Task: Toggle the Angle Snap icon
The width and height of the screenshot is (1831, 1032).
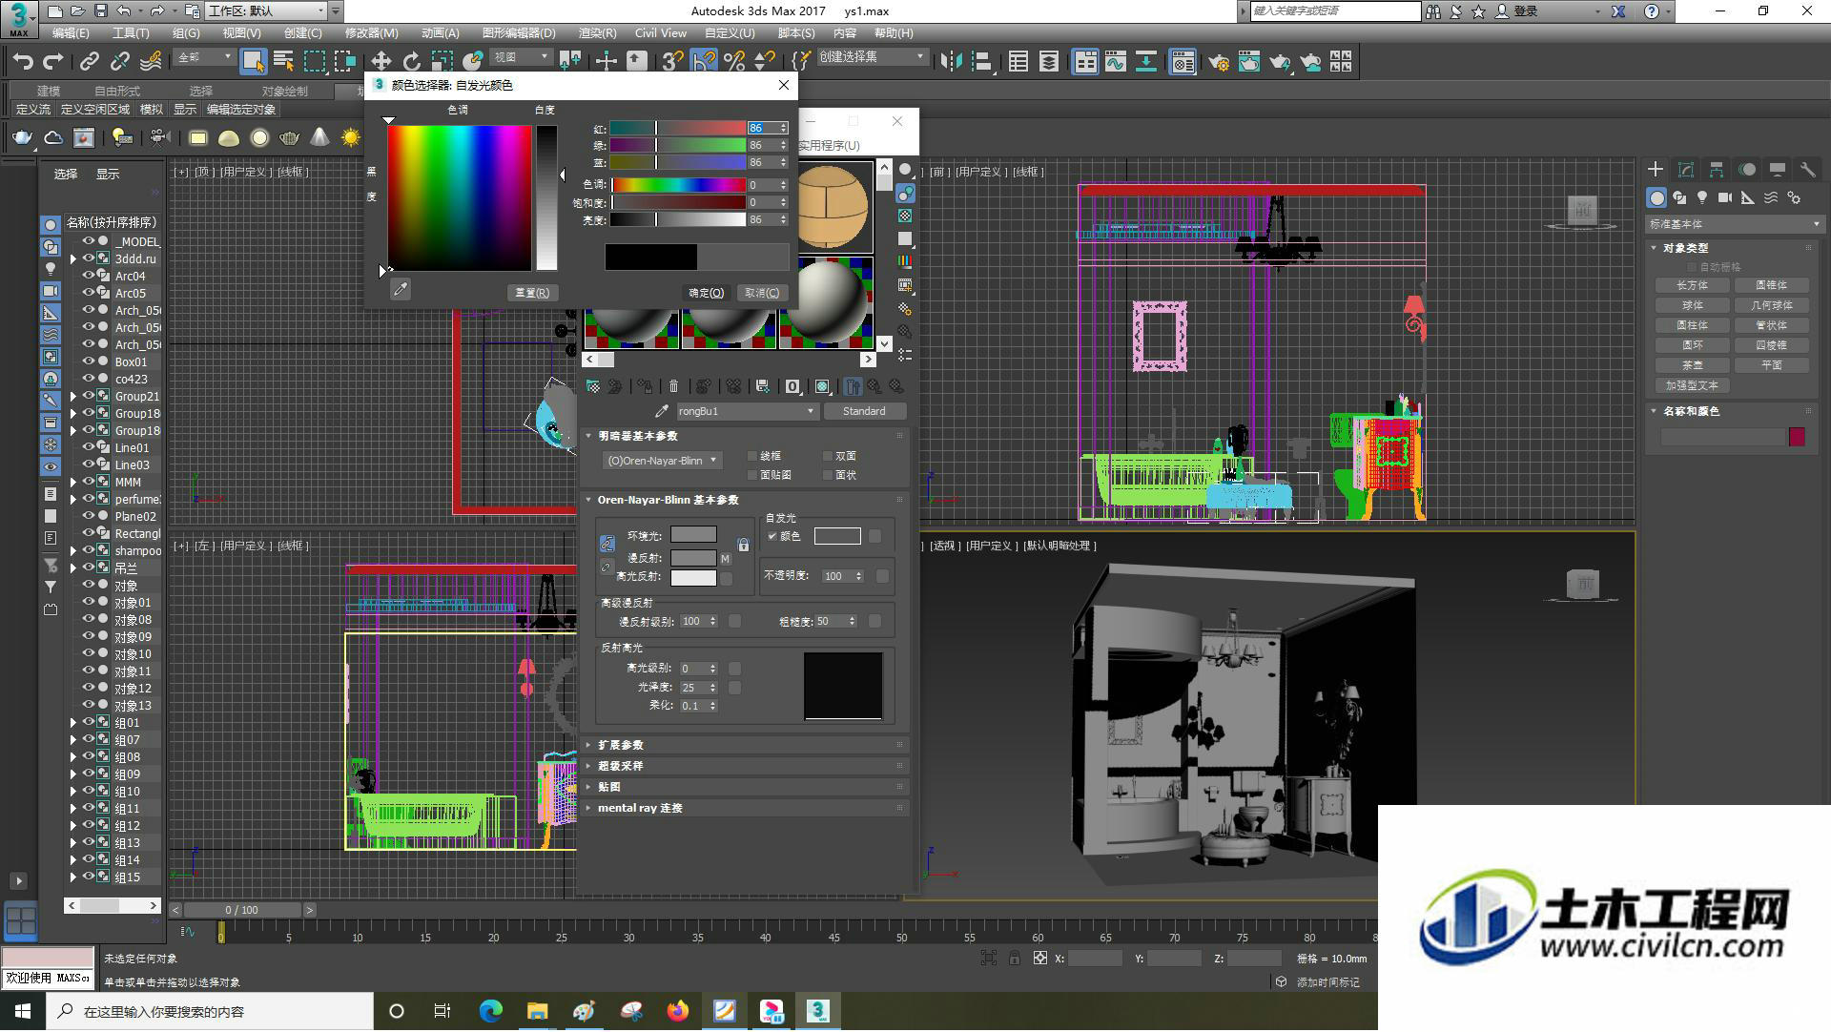Action: tap(703, 62)
